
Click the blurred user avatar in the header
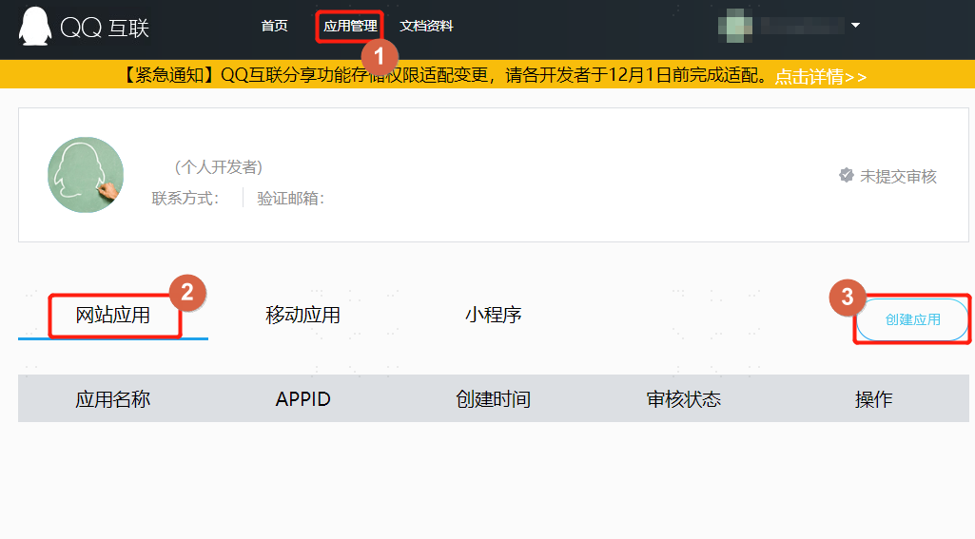(x=735, y=26)
